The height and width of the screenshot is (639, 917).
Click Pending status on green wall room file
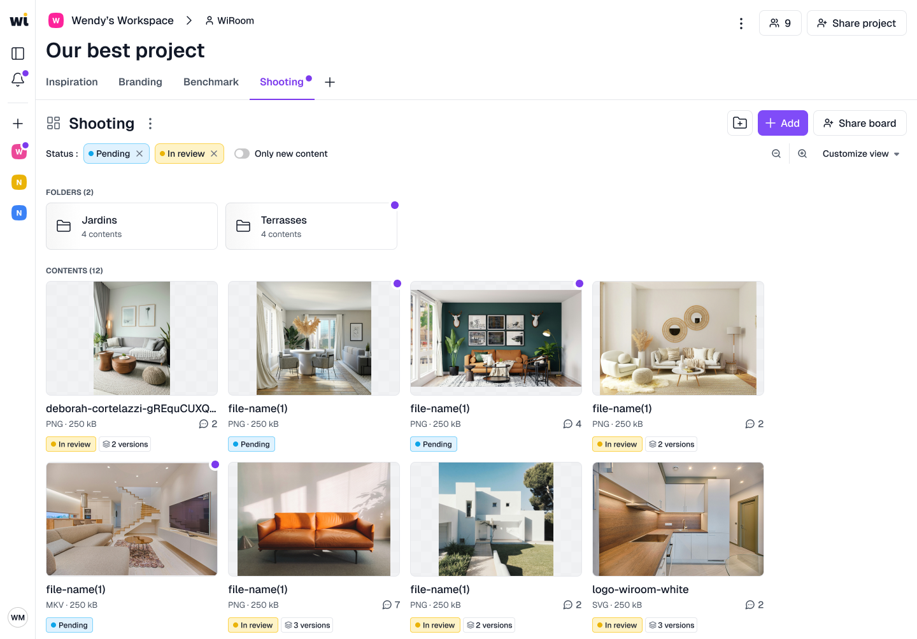point(434,444)
